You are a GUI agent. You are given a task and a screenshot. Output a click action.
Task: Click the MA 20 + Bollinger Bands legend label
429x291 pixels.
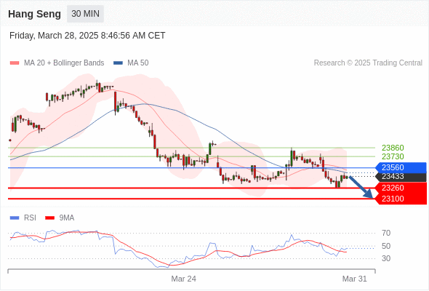tap(64, 63)
